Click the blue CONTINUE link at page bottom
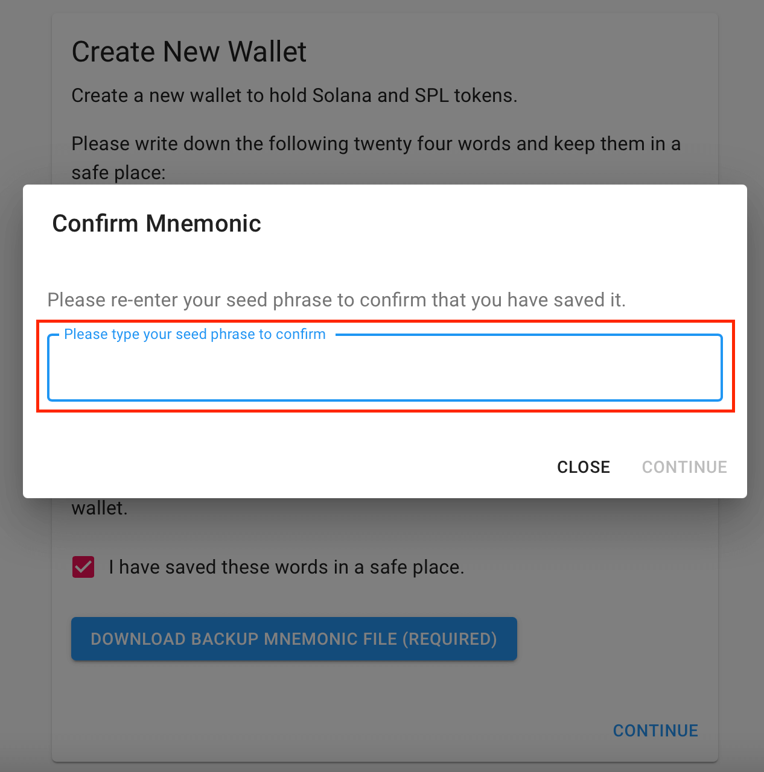Image resolution: width=764 pixels, height=772 pixels. coord(655,730)
